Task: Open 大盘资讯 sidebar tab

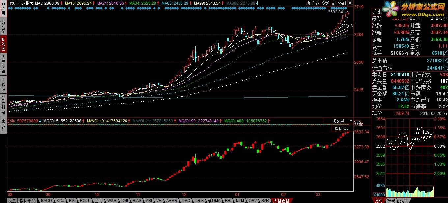Action: pyautogui.click(x=3, y=65)
